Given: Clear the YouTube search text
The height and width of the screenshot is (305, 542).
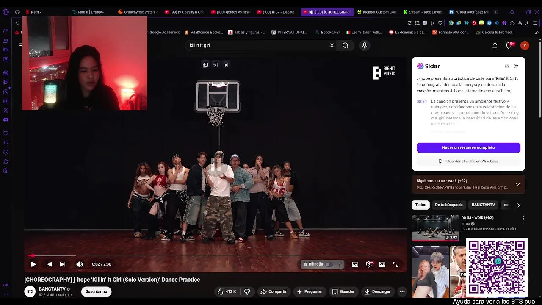Looking at the screenshot, I should coord(332,45).
